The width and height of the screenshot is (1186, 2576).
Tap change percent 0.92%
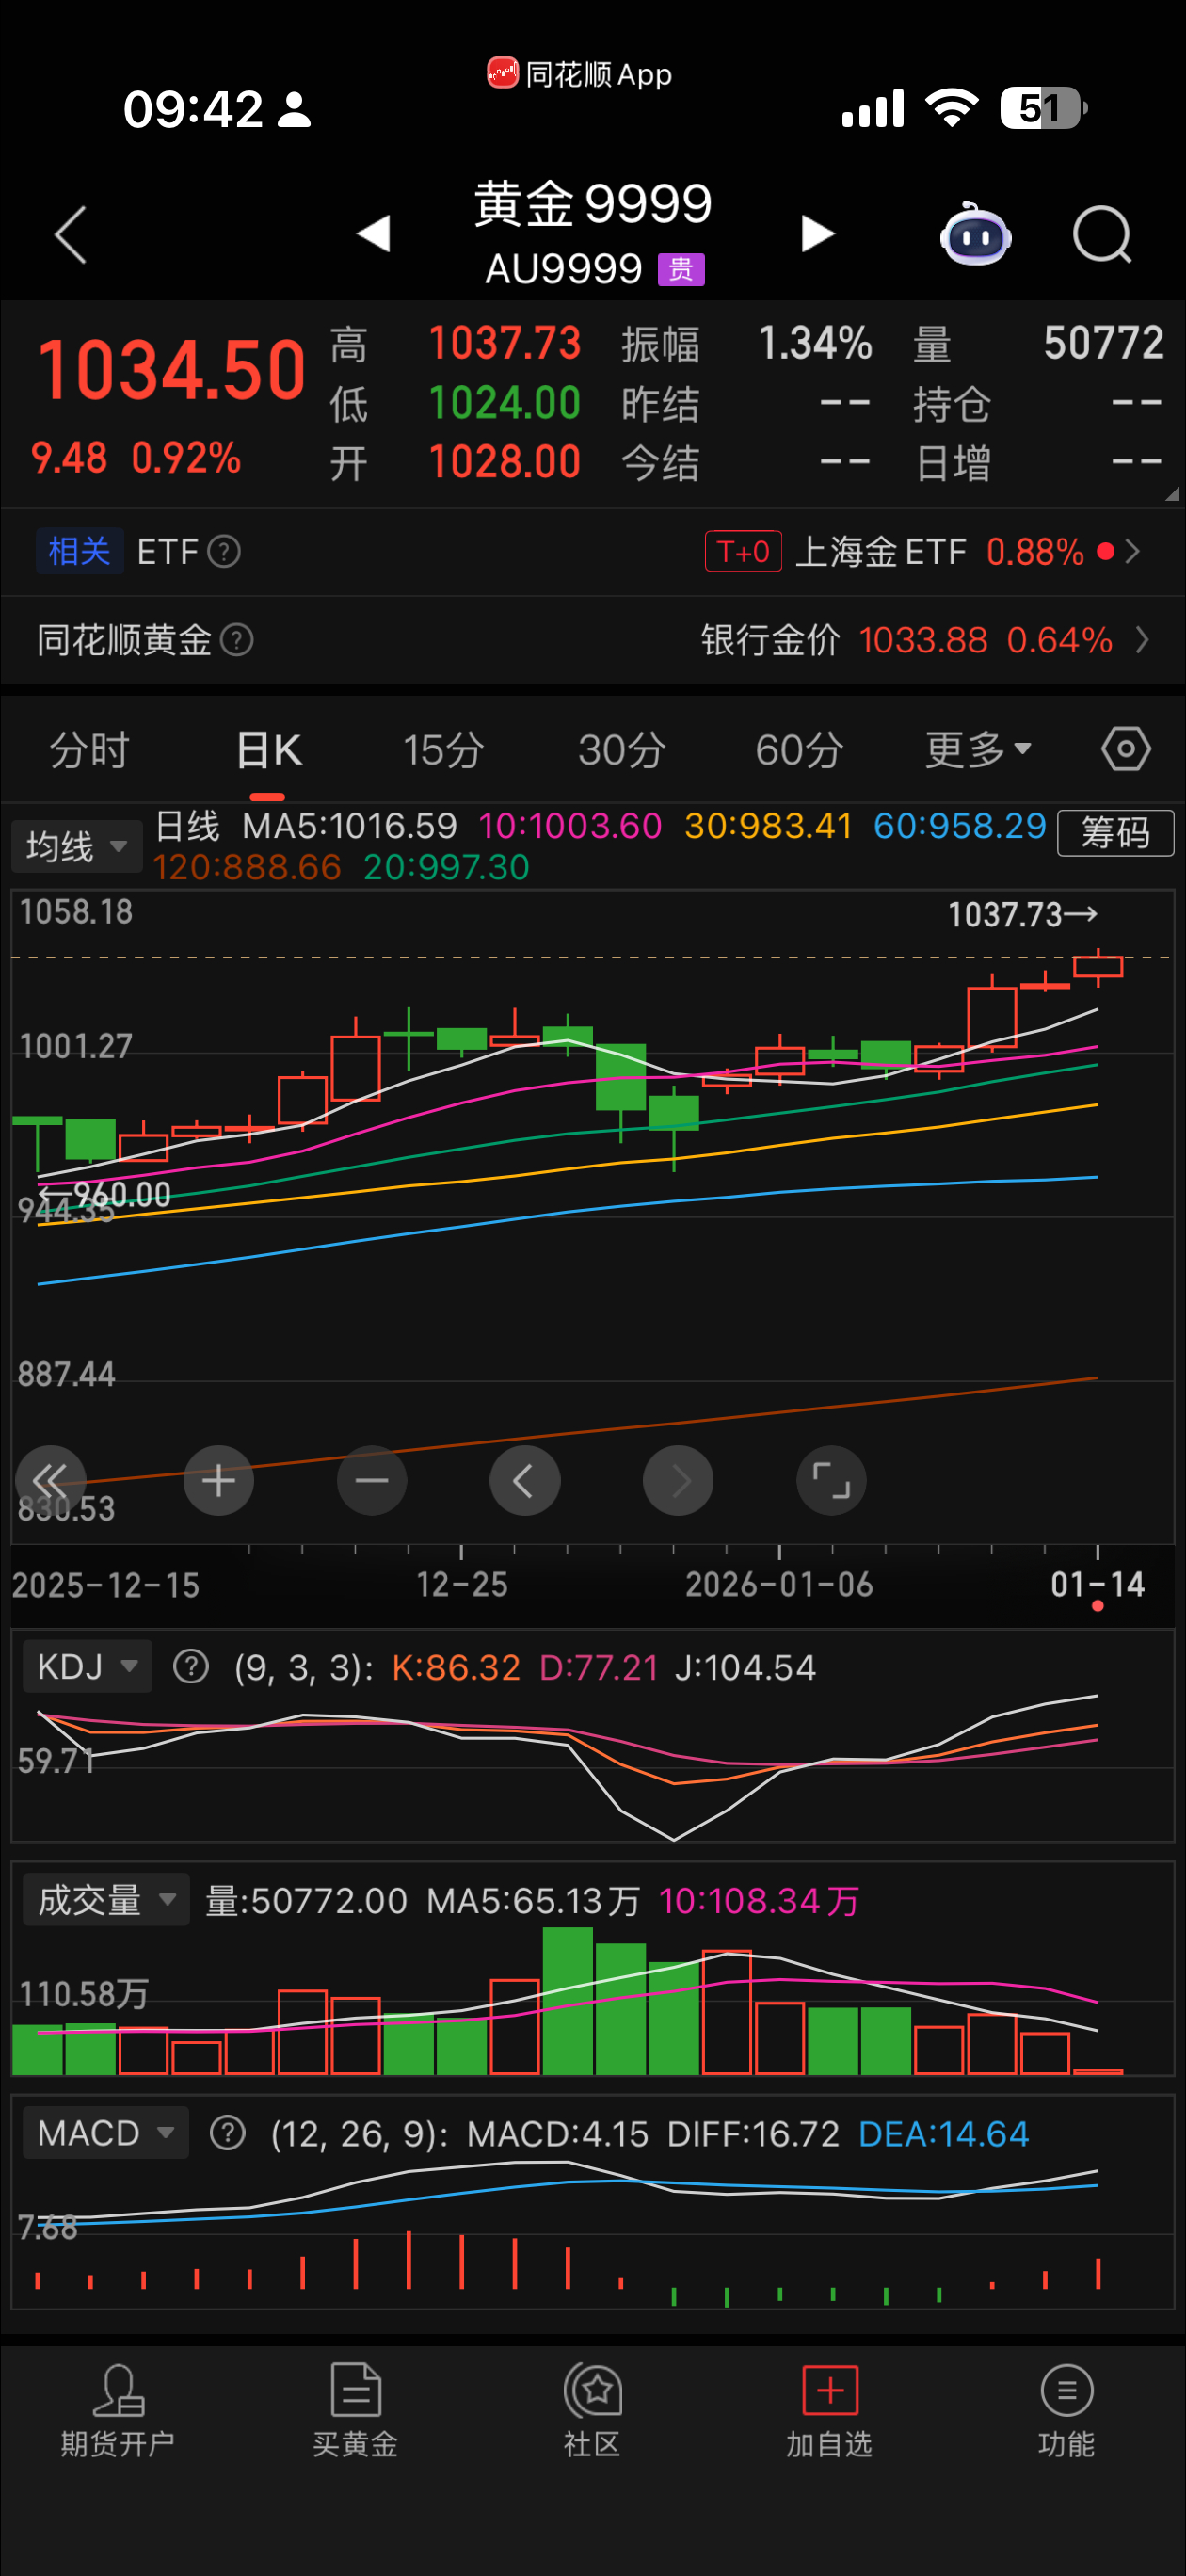(186, 458)
